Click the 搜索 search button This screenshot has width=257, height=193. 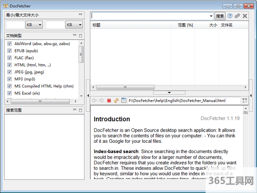click(x=220, y=16)
